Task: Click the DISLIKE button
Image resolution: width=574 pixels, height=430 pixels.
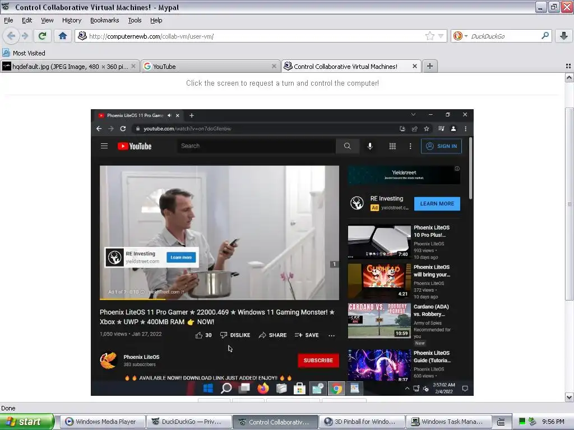Action: pyautogui.click(x=235, y=335)
